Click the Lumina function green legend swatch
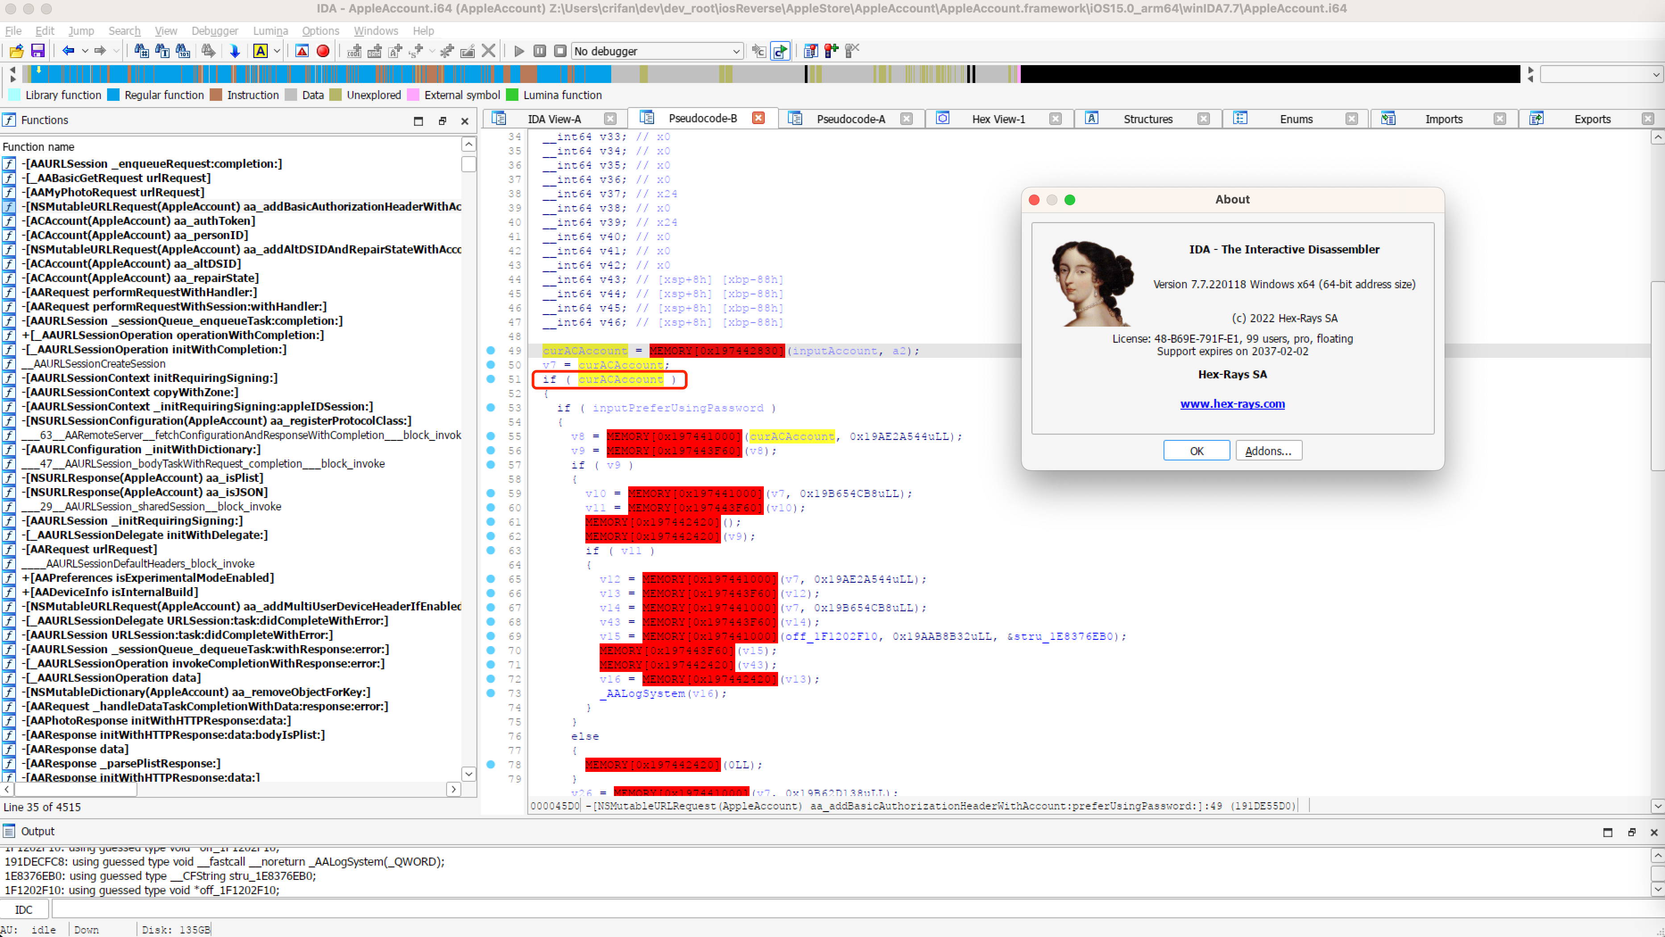Image resolution: width=1665 pixels, height=937 pixels. pos(512,95)
